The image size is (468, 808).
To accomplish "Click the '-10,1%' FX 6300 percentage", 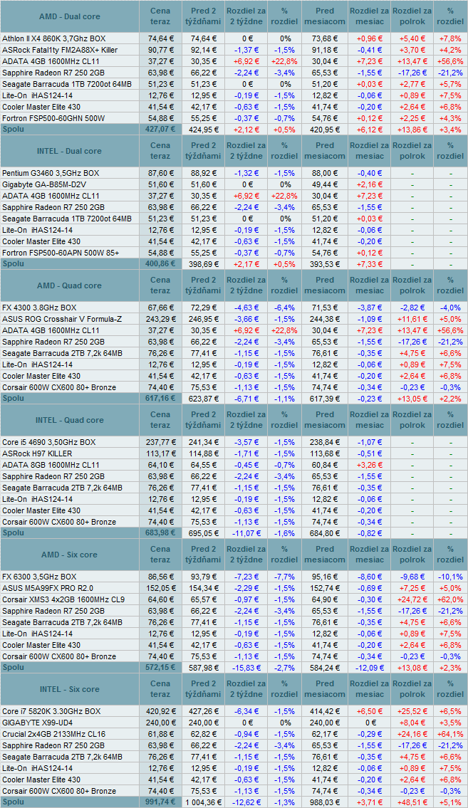I will pyautogui.click(x=451, y=577).
